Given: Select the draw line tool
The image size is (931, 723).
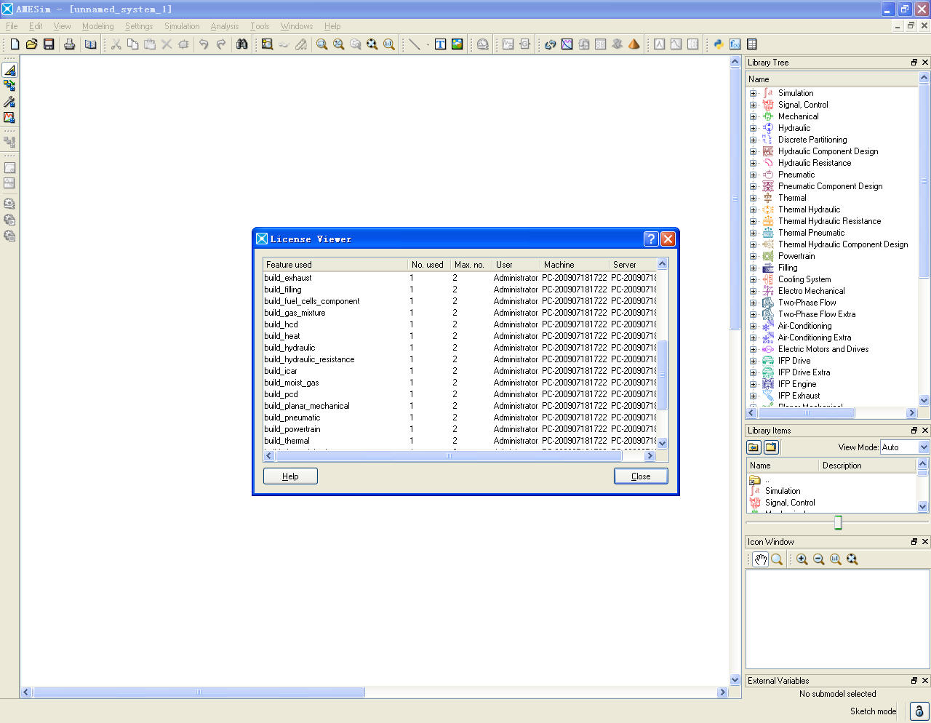Looking at the screenshot, I should pos(414,44).
